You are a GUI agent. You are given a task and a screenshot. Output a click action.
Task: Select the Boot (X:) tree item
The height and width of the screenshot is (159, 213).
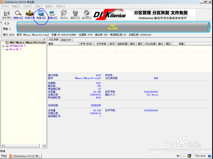pos(15,49)
